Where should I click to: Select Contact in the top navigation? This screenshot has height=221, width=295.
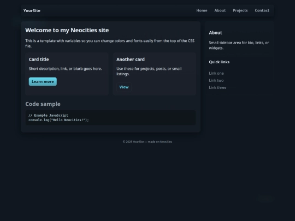262,10
